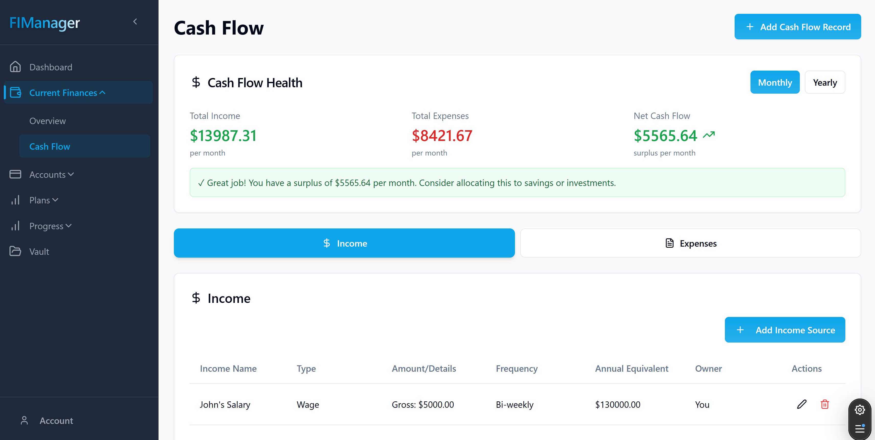Image resolution: width=875 pixels, height=440 pixels.
Task: Click the Progress bar chart icon
Action: pyautogui.click(x=15, y=226)
